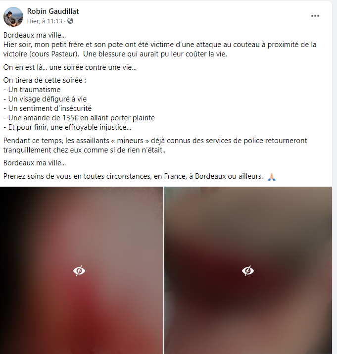Open the left blurred sensitive photo
337x354 pixels.
82,270
